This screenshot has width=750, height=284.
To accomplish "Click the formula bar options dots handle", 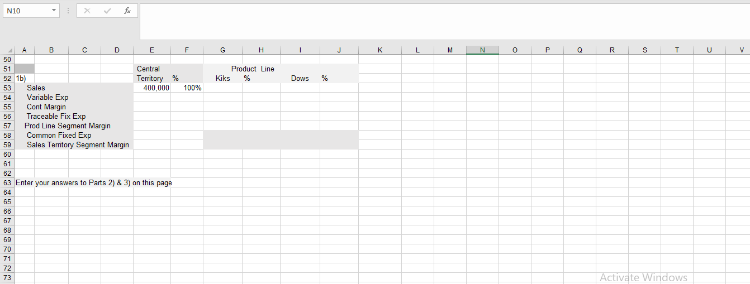I will pos(68,11).
